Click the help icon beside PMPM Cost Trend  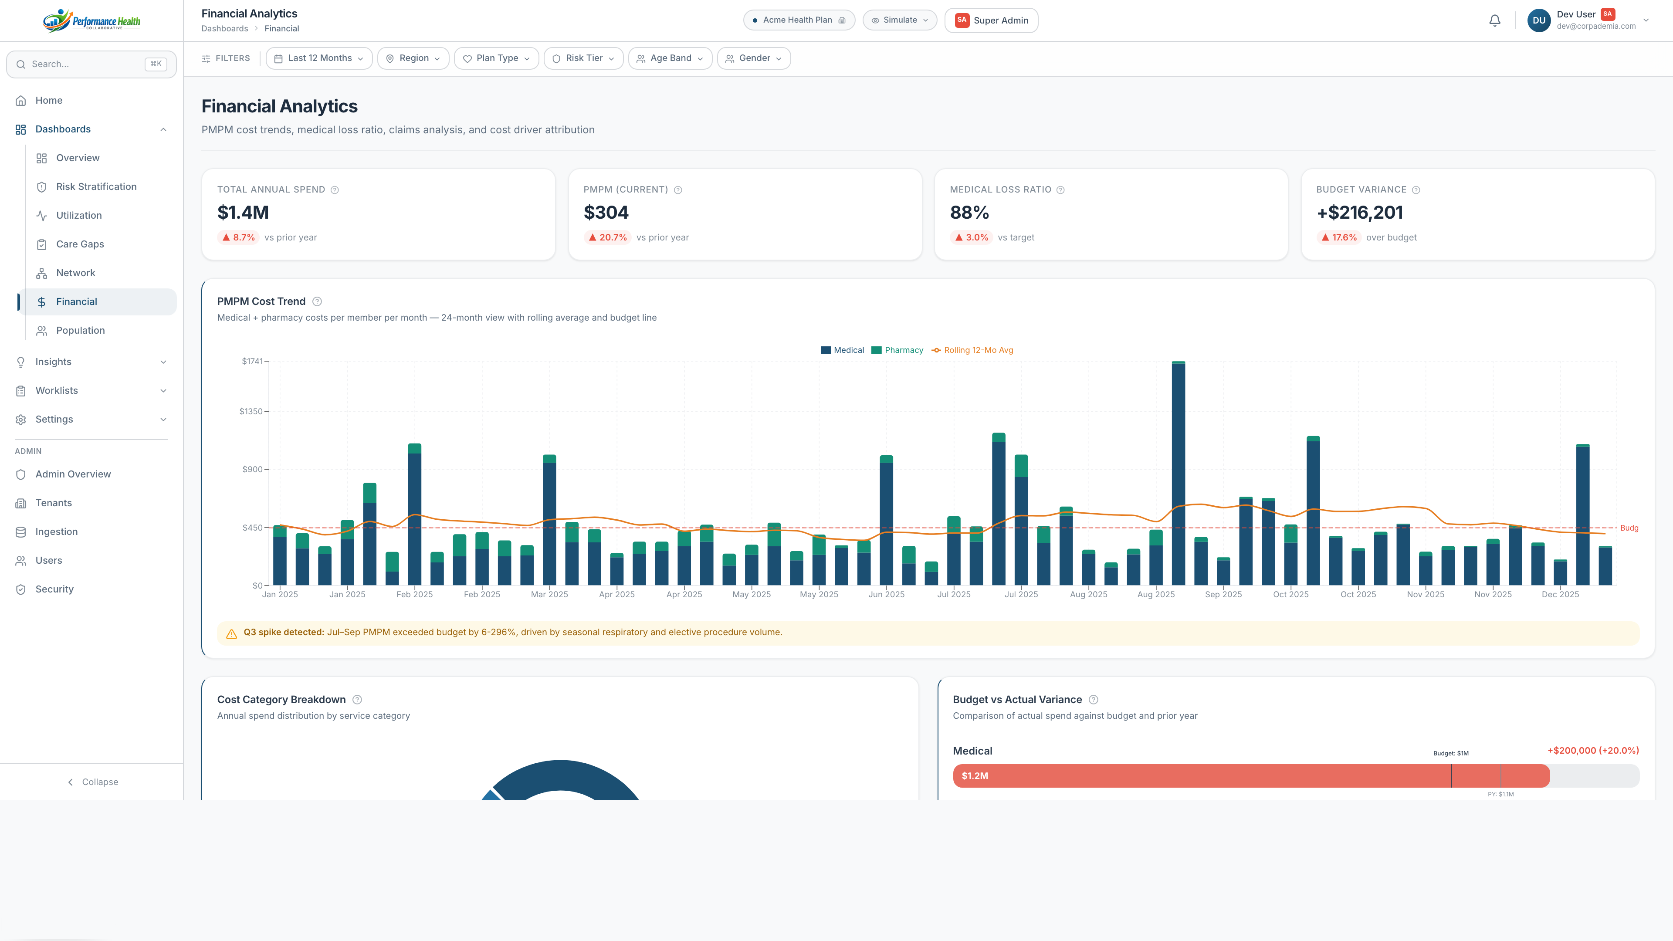tap(317, 301)
